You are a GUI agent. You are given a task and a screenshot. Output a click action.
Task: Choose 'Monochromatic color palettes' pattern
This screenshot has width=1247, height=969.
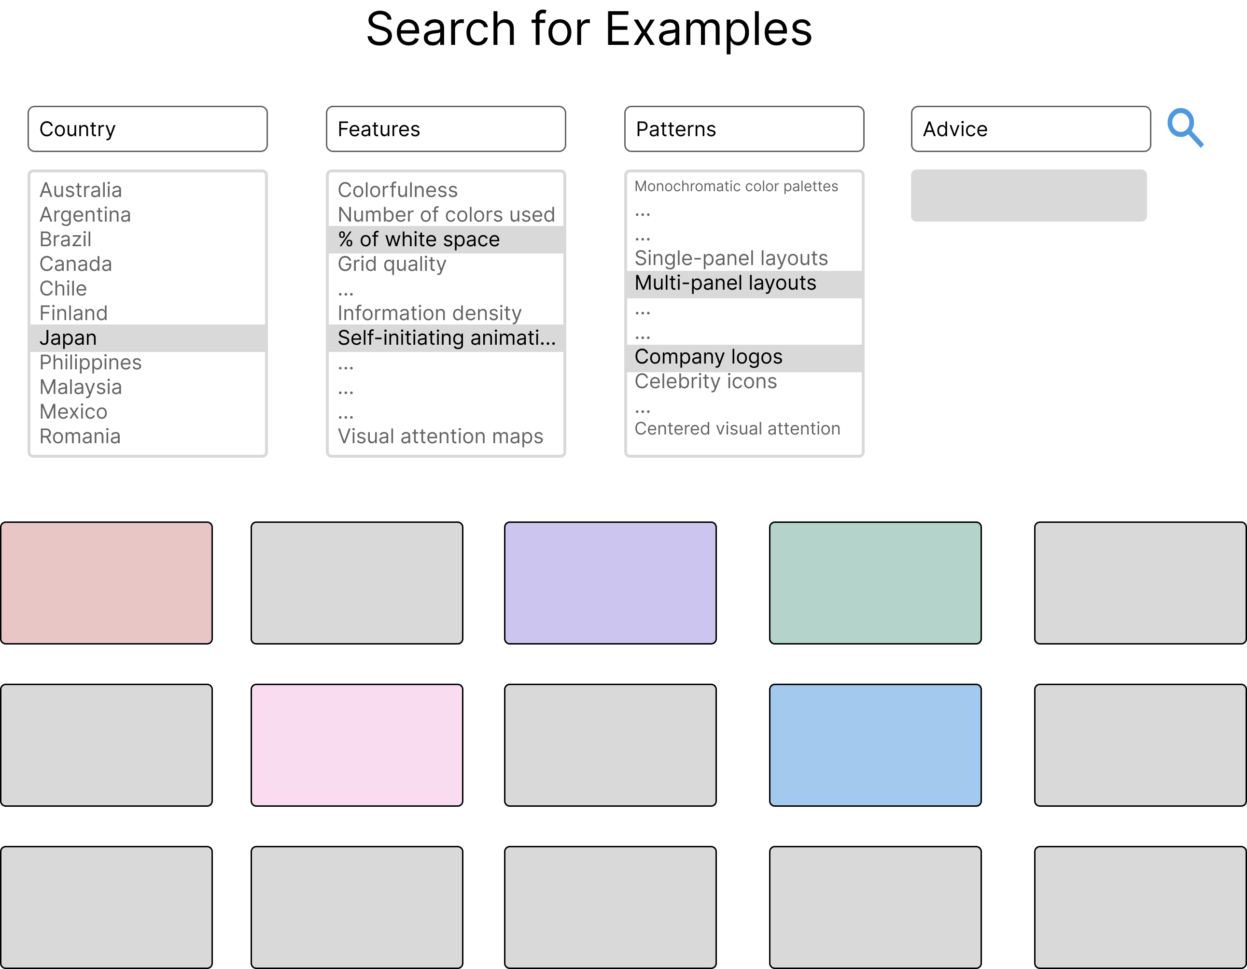[x=736, y=187]
